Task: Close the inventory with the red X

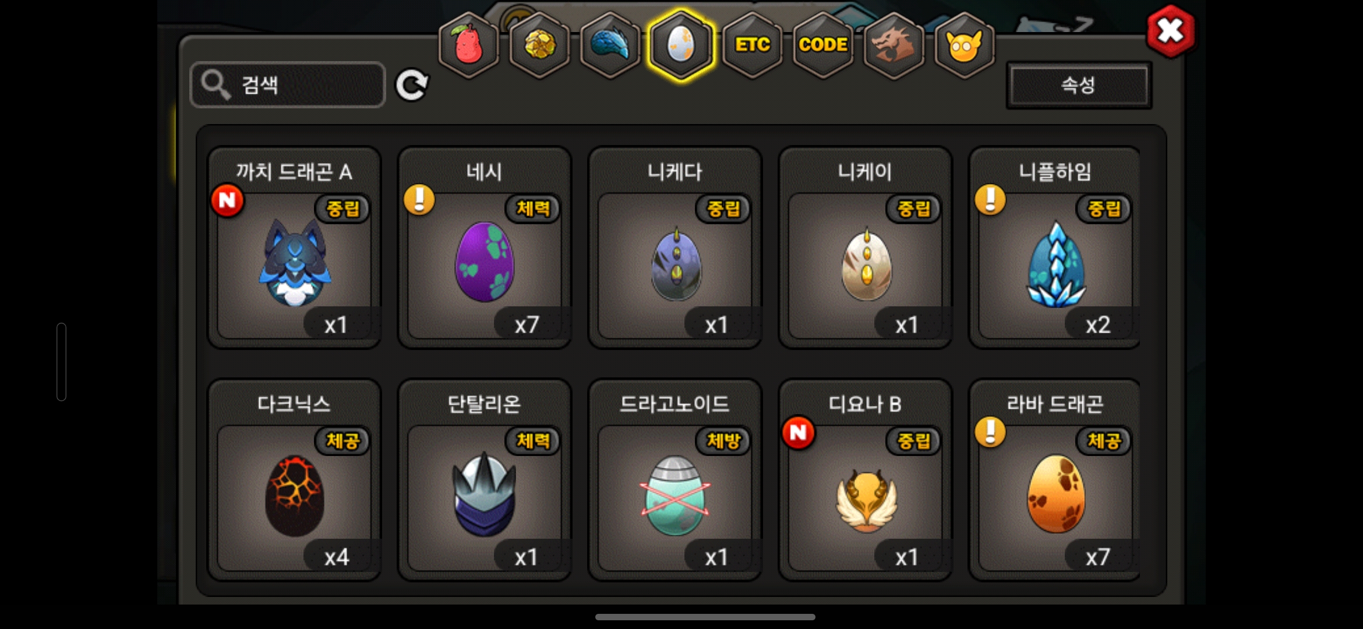Action: click(x=1170, y=31)
